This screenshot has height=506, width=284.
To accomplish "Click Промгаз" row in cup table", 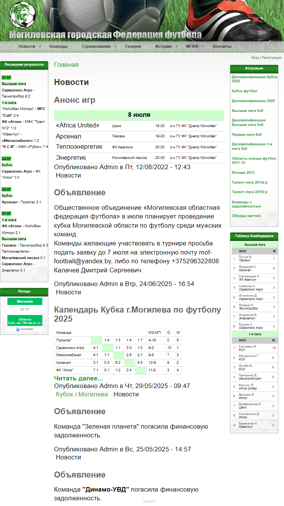I will click(118, 340).
